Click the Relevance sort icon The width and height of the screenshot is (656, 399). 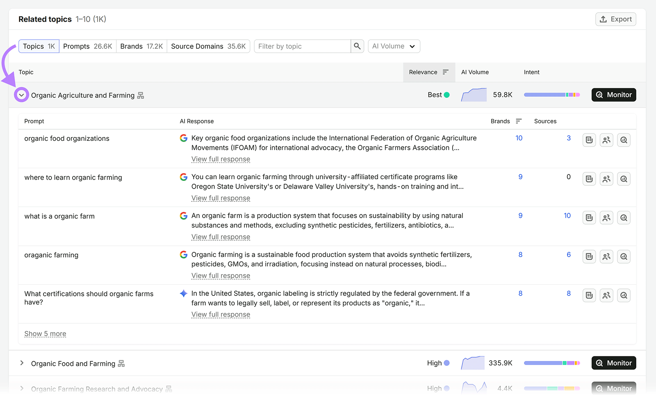click(x=446, y=72)
